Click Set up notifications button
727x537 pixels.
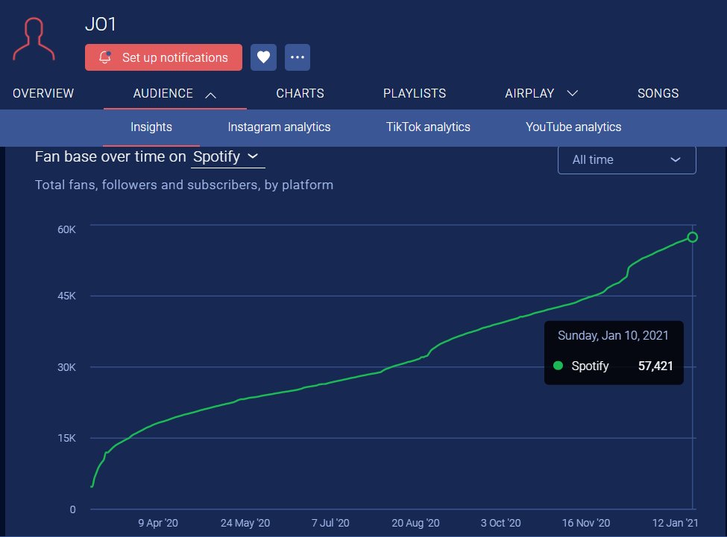(163, 57)
